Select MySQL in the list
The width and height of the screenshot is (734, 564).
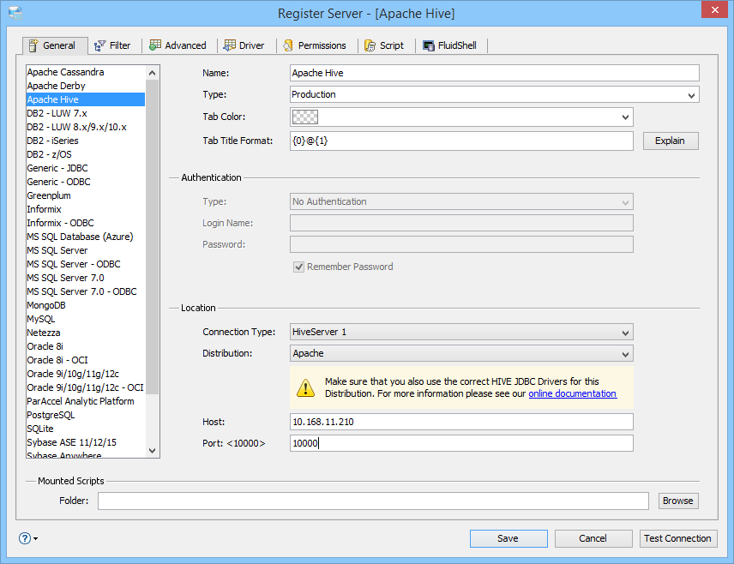(x=86, y=319)
